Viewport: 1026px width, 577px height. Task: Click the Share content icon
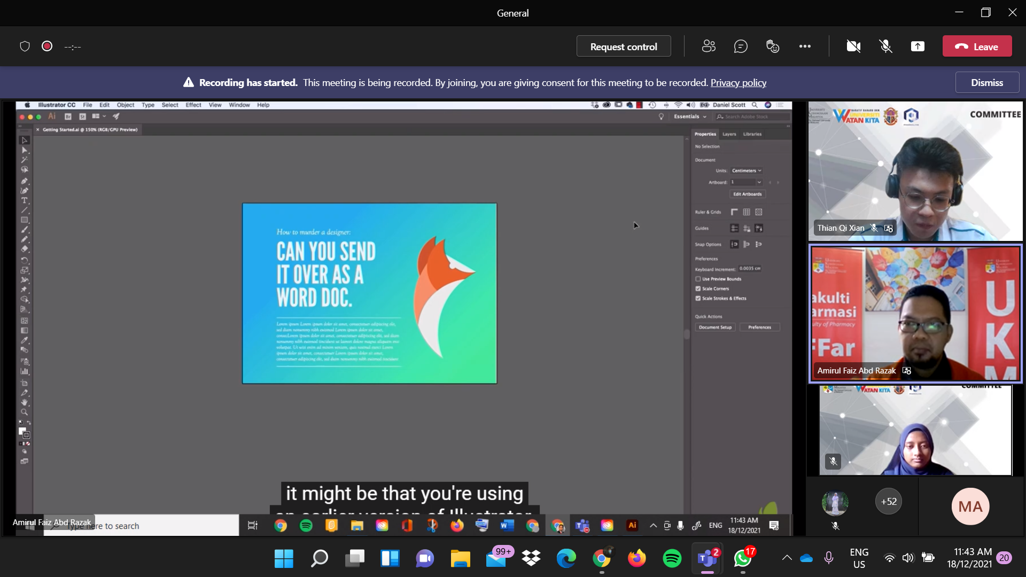click(x=918, y=46)
